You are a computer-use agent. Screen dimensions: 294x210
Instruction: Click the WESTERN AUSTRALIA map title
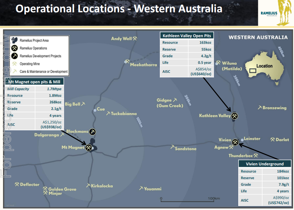(258, 37)
